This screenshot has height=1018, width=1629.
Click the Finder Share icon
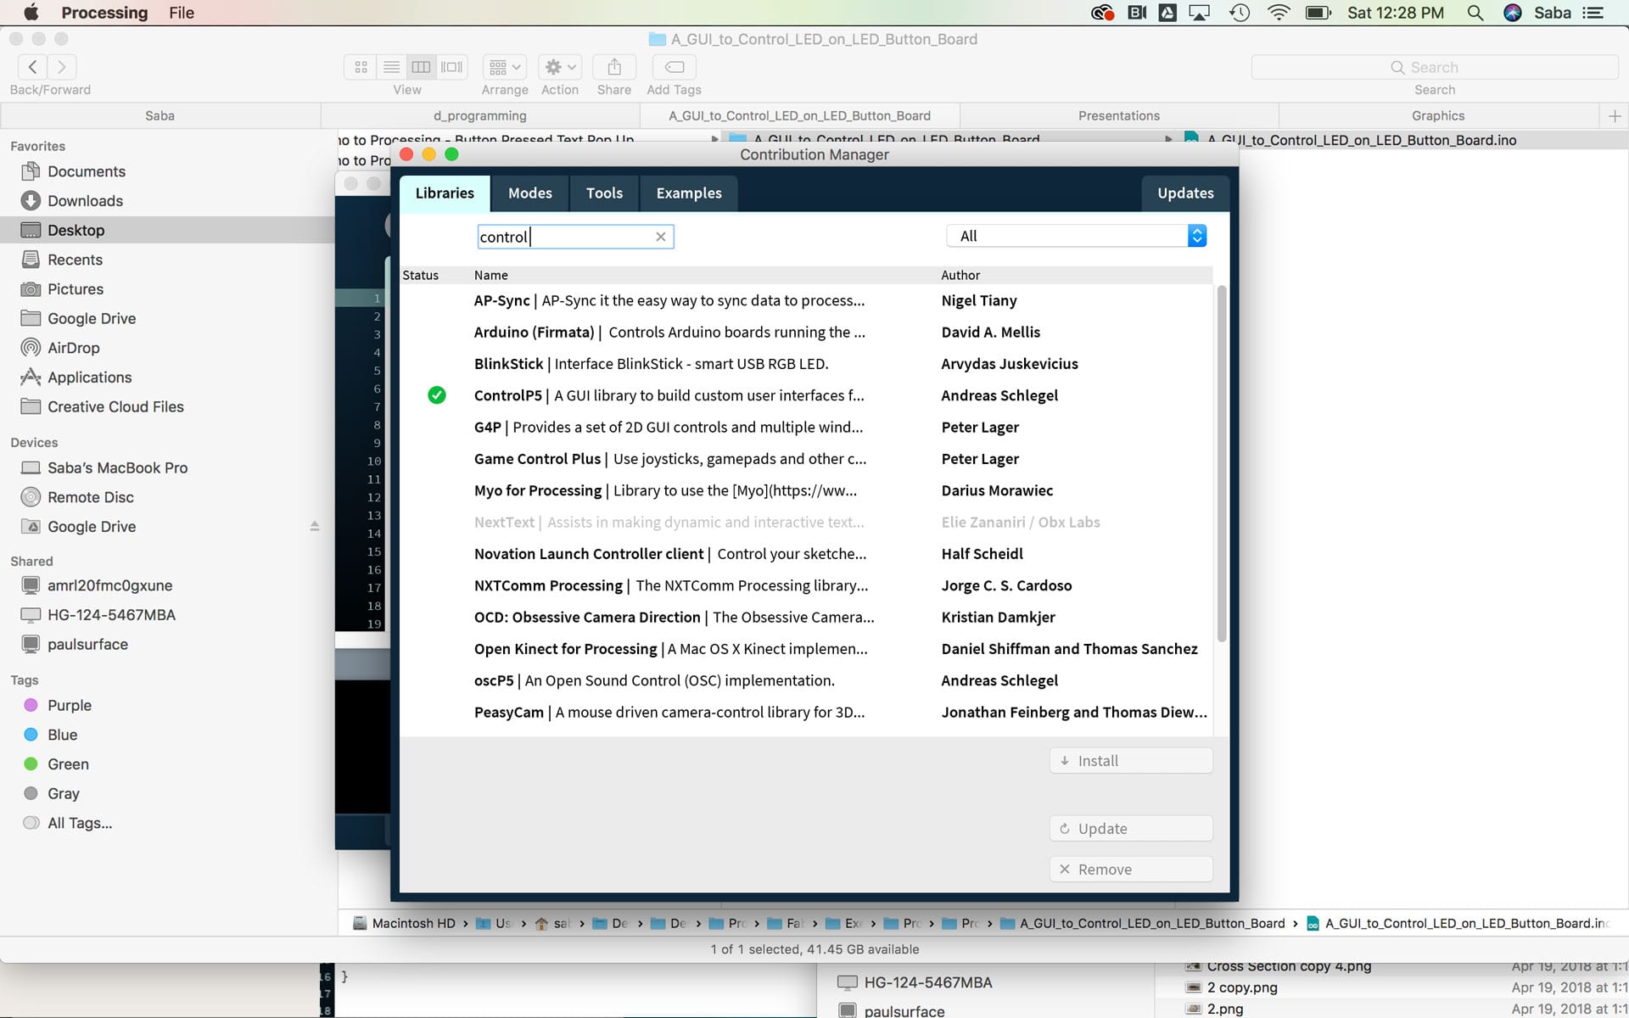(614, 67)
